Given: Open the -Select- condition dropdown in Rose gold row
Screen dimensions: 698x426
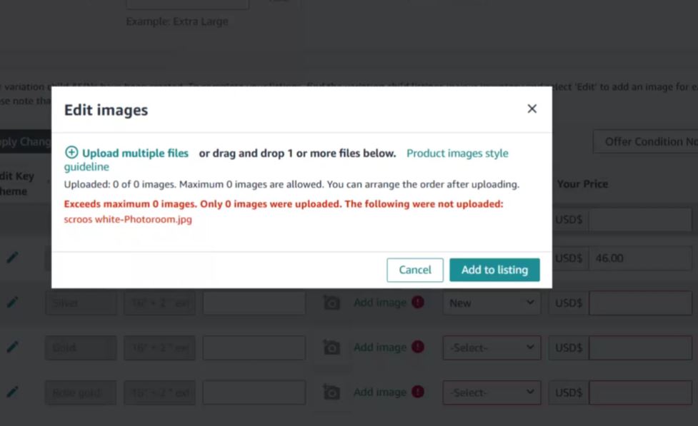Looking at the screenshot, I should [x=492, y=392].
